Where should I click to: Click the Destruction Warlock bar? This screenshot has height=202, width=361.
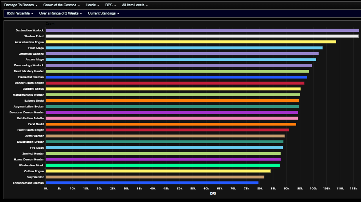coord(202,30)
